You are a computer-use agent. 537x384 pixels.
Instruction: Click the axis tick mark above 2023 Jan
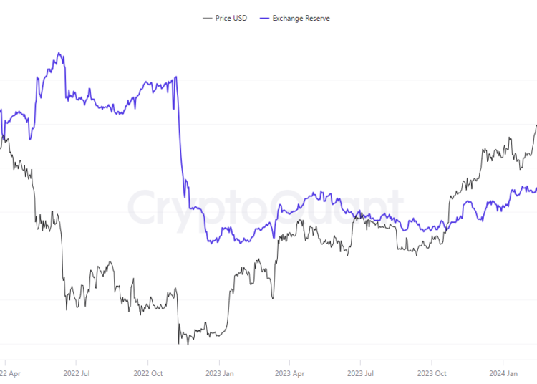point(219,362)
